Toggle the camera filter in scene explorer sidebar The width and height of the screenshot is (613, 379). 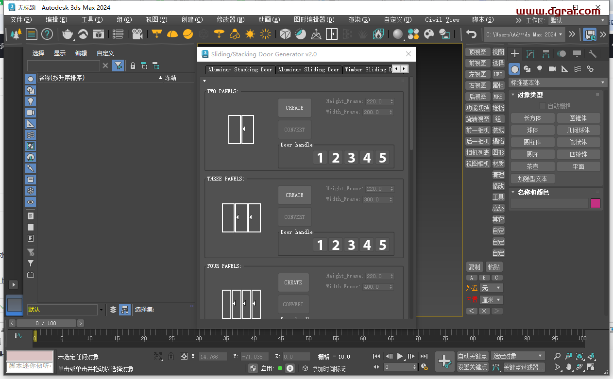point(31,113)
